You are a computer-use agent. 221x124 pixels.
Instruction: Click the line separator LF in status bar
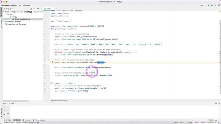186,123
